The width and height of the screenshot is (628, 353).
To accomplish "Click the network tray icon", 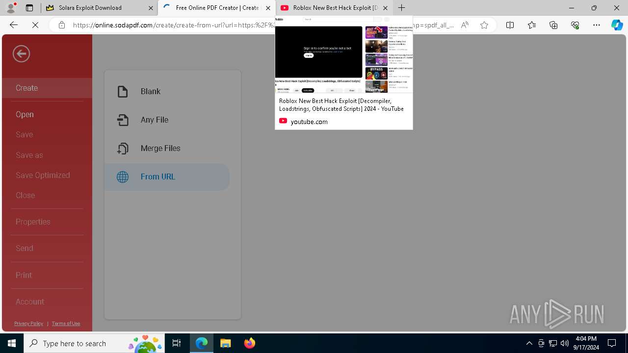I will 553,343.
